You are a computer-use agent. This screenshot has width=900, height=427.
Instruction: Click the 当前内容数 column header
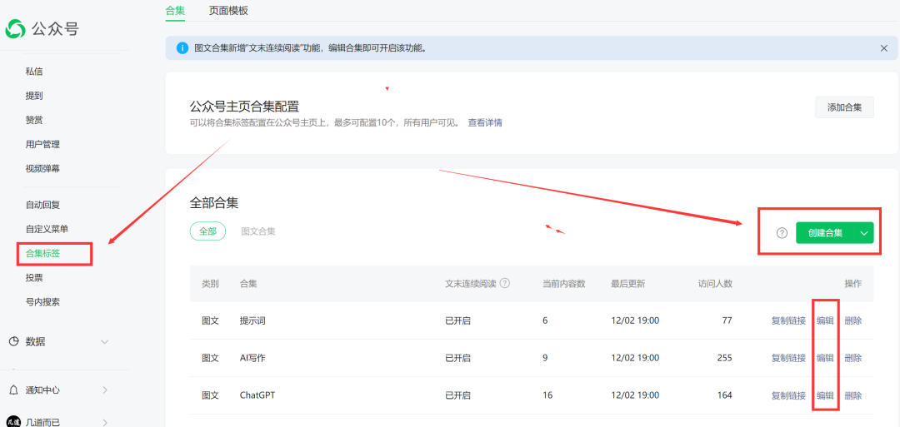coord(563,284)
